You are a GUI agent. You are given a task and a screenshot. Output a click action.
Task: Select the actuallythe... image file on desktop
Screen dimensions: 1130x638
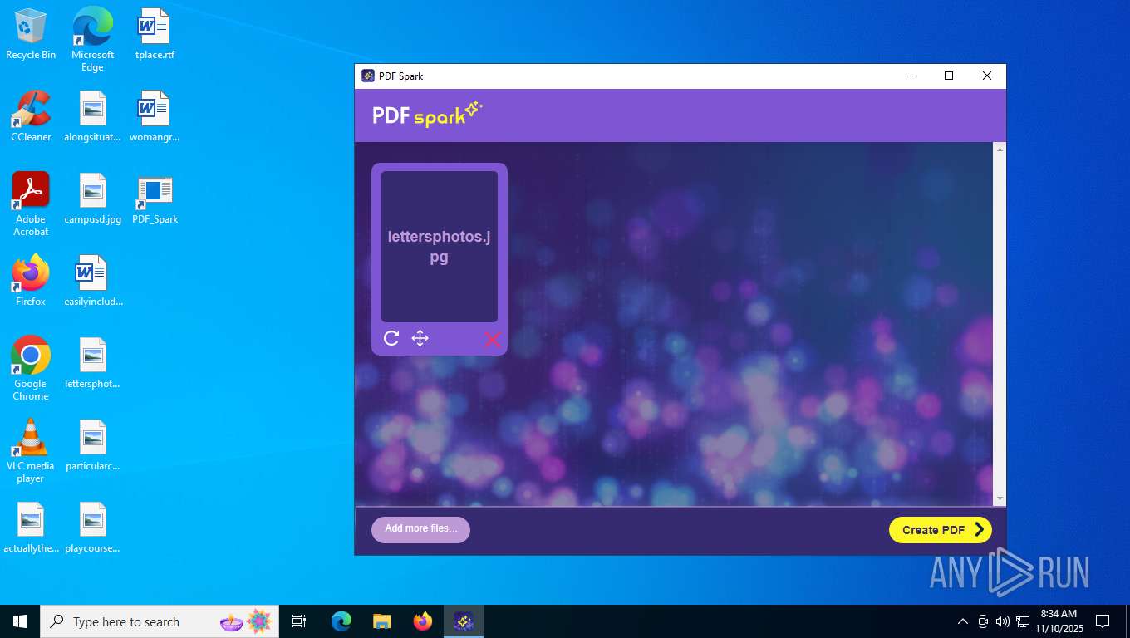[31, 528]
